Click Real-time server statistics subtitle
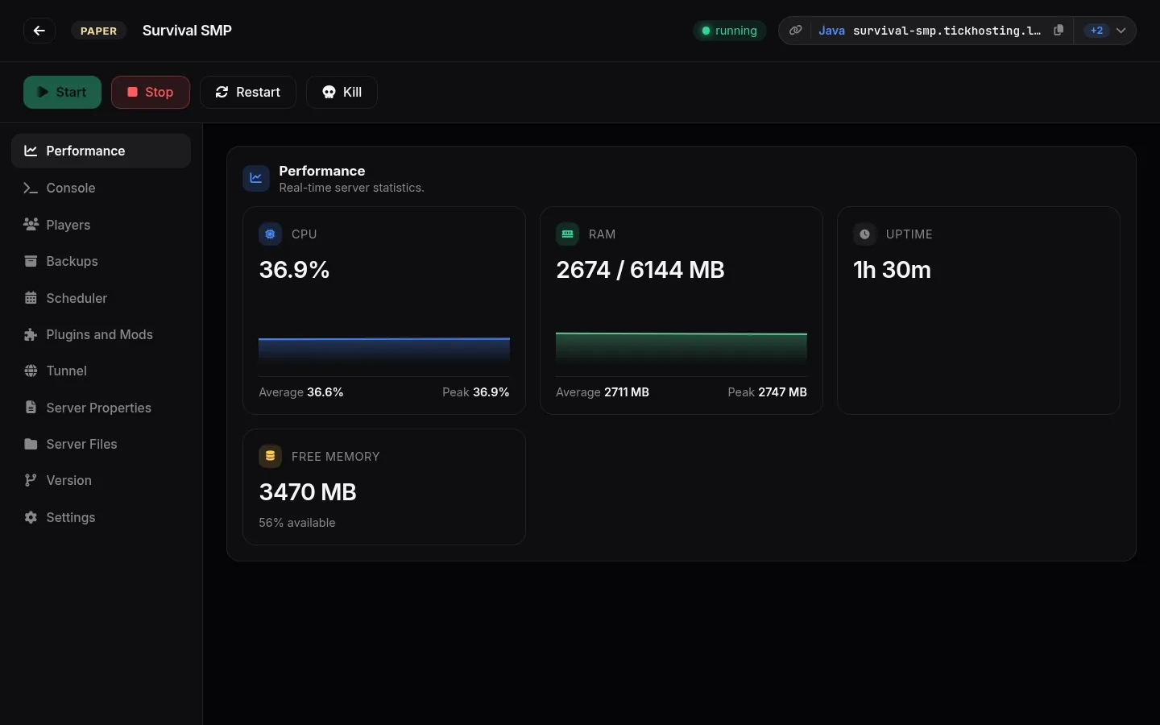Image resolution: width=1160 pixels, height=725 pixels. tap(351, 188)
